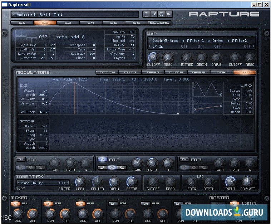The width and height of the screenshot is (271, 224).
Task: Enable mixer E5 ON button
Action: pos(146,204)
